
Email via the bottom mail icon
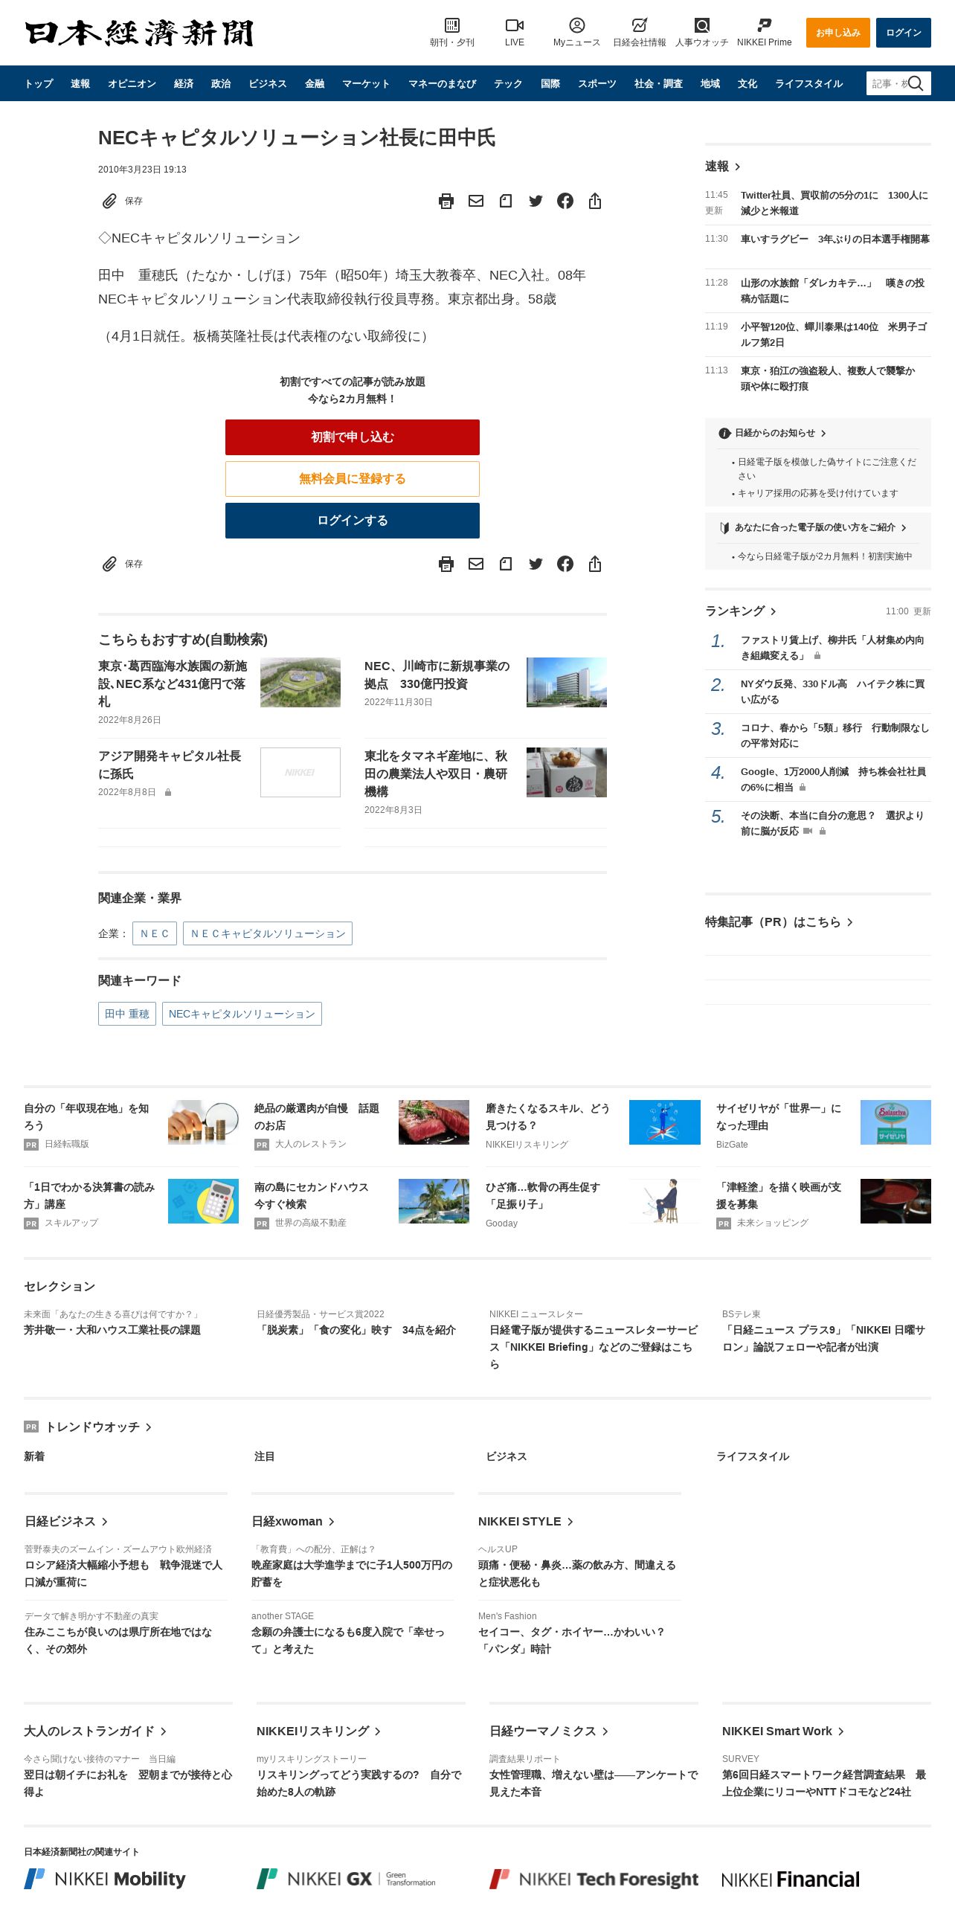click(x=476, y=564)
